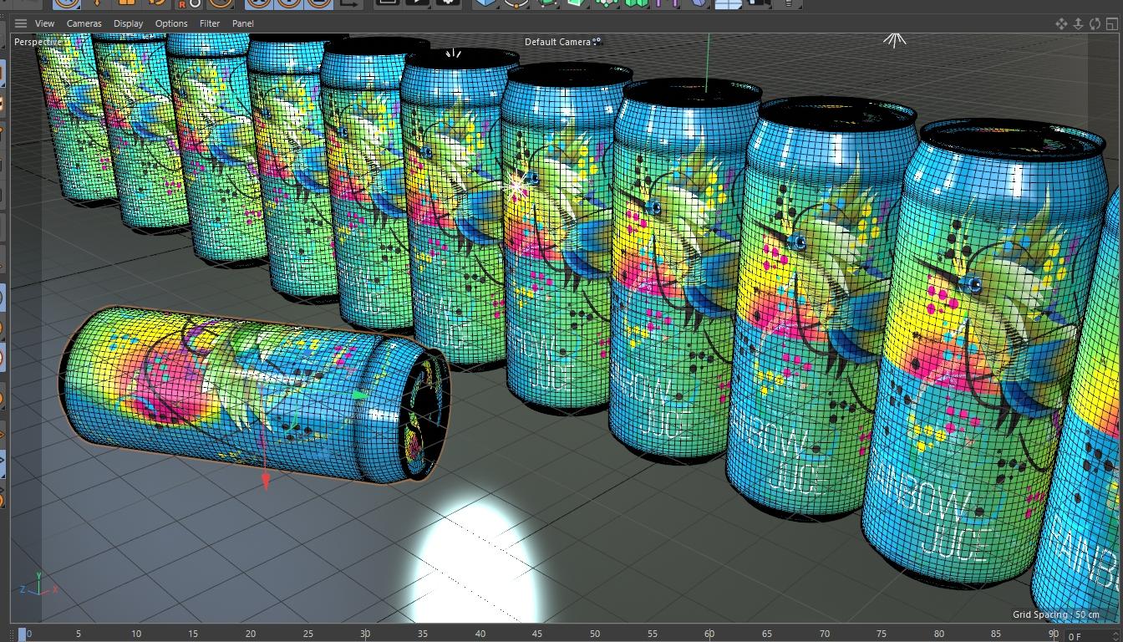This screenshot has height=642, width=1123.
Task: Jump timeline to frame 30
Action: [365, 634]
